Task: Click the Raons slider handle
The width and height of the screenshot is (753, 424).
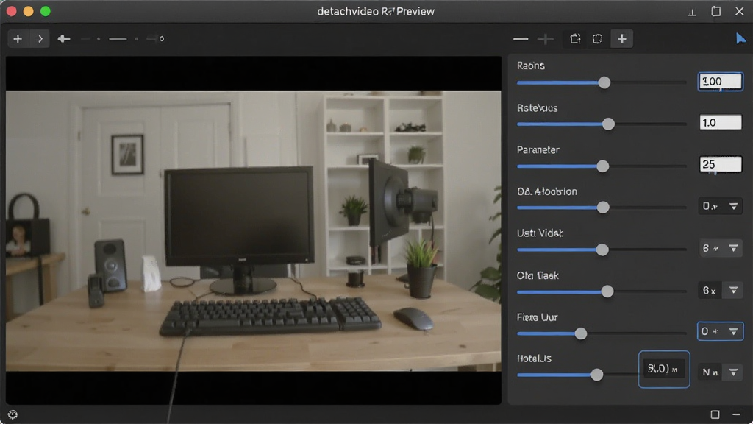Action: point(604,82)
